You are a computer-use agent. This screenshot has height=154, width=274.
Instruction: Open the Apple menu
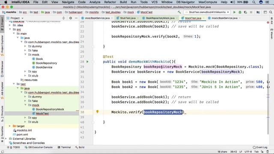[x=6, y=2]
